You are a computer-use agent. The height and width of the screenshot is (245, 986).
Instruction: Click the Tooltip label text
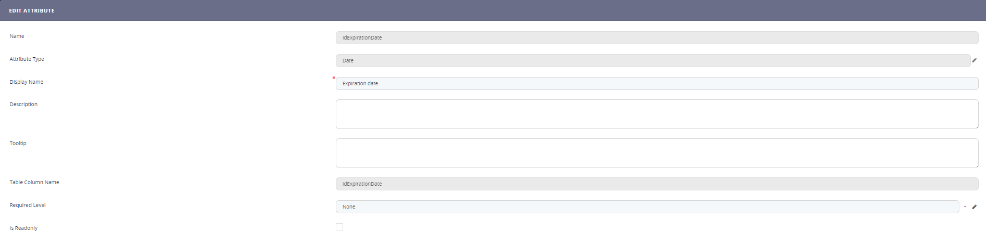point(18,144)
